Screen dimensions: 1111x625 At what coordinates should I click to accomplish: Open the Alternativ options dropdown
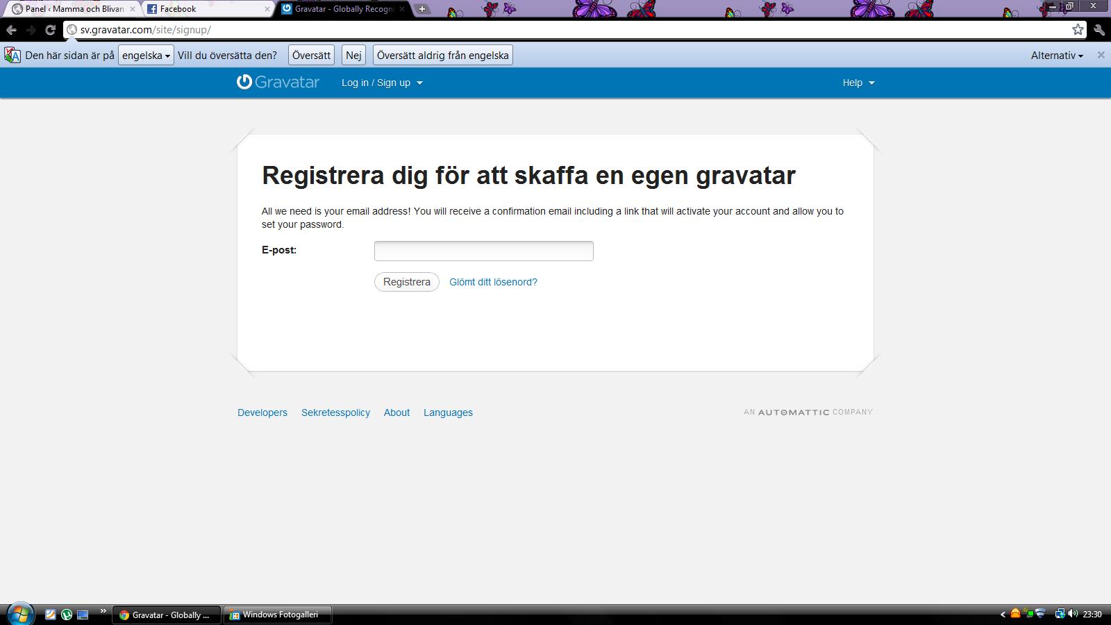1057,56
